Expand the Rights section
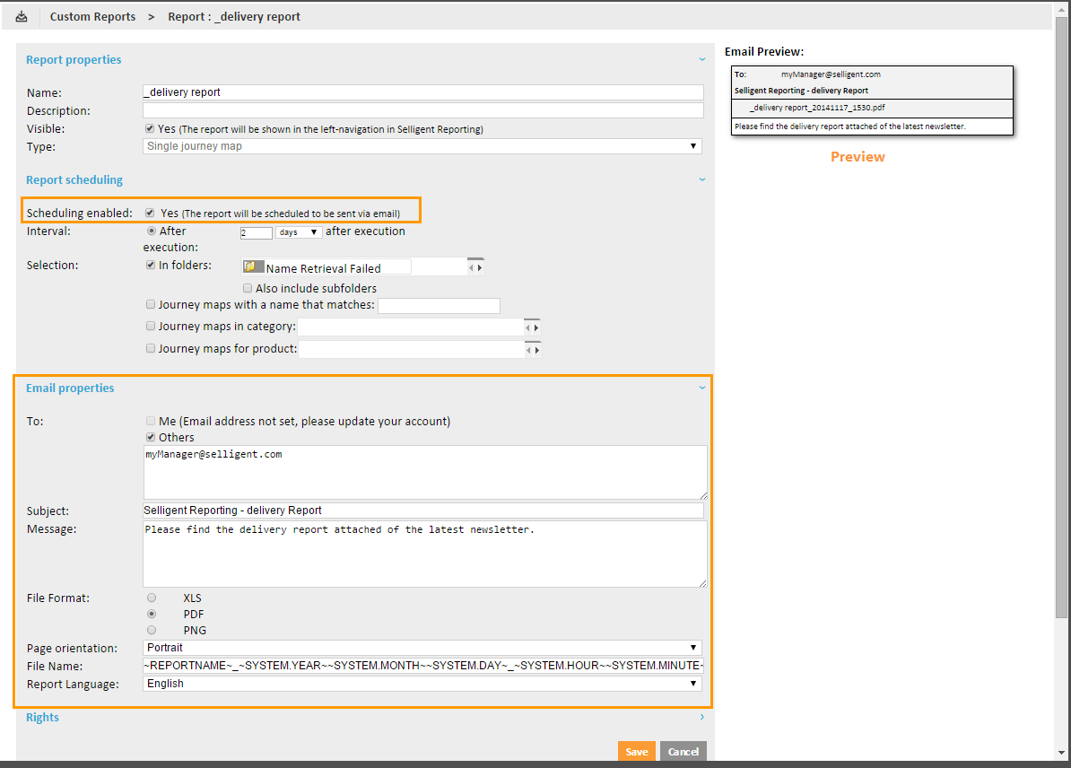1071x768 pixels. 702,718
